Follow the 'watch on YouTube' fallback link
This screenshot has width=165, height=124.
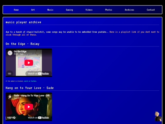(31, 81)
